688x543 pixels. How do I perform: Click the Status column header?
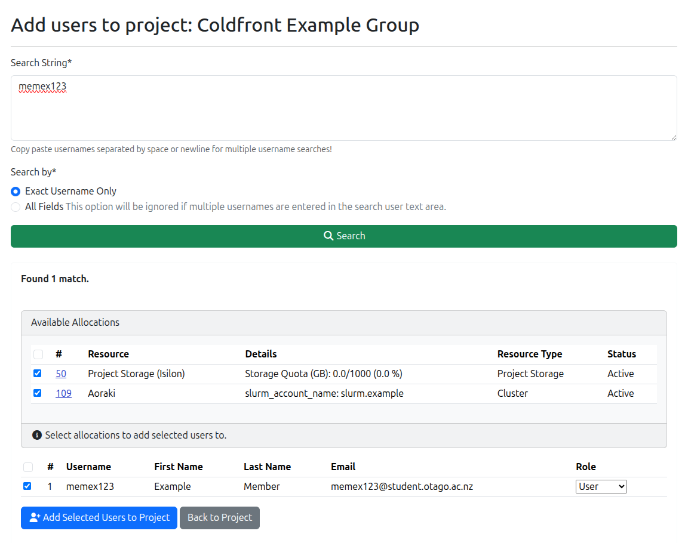coord(621,354)
